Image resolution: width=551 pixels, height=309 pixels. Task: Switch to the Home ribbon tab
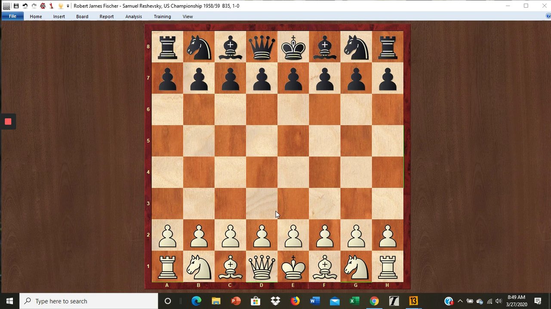click(36, 16)
